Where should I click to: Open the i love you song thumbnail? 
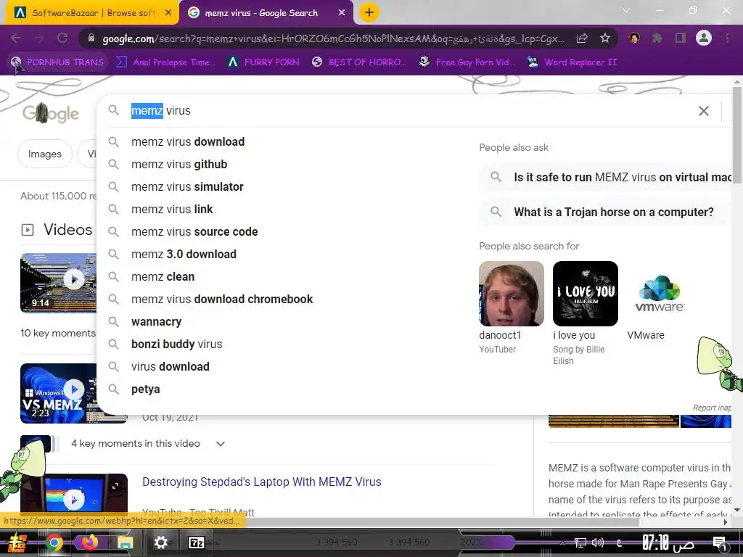pyautogui.click(x=586, y=294)
